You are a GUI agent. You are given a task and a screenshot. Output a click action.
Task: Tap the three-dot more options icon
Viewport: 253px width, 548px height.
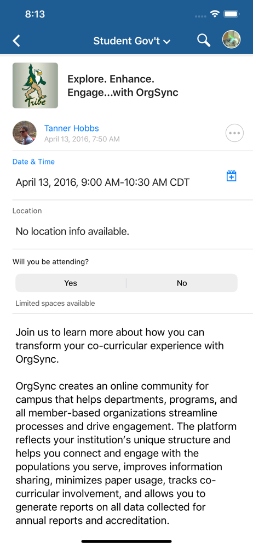click(x=234, y=133)
